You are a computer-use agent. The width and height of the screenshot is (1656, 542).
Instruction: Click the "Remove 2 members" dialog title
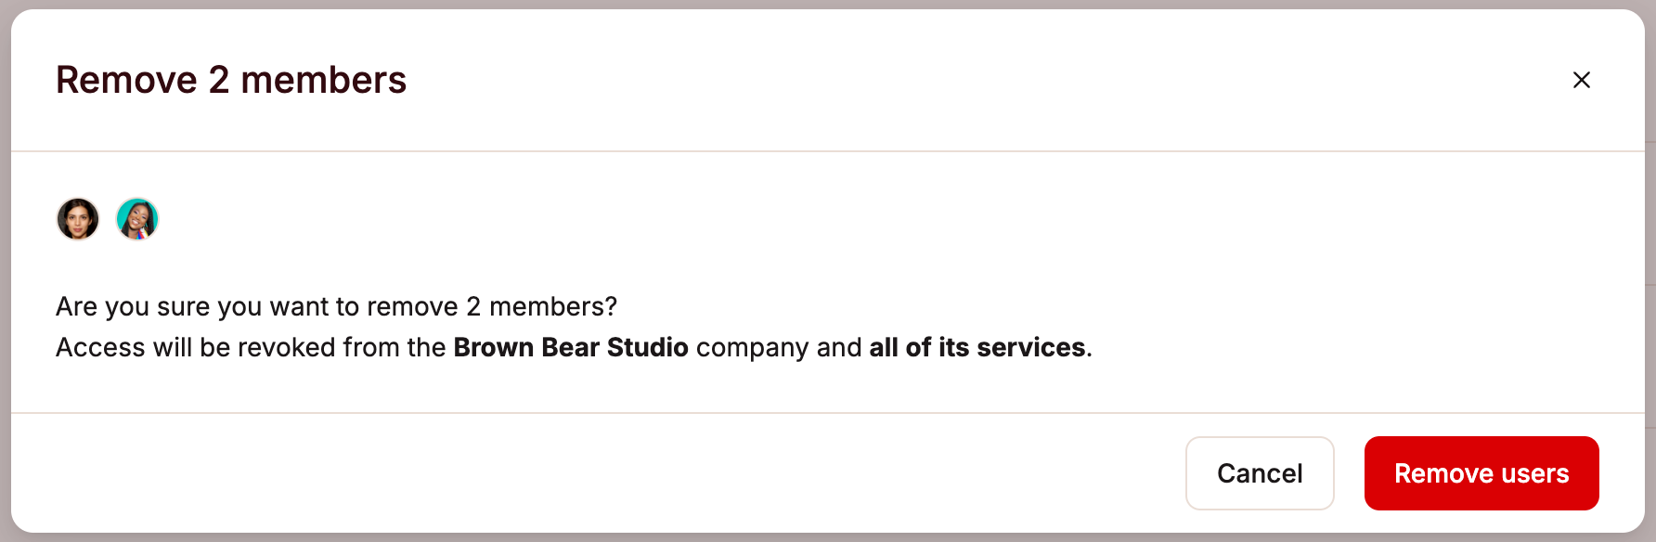(x=231, y=80)
